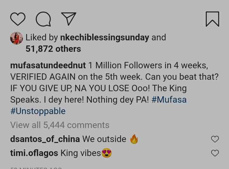This screenshot has width=229, height=169.
Task: Tap the post timestamp at bottom
Action: pos(36,167)
